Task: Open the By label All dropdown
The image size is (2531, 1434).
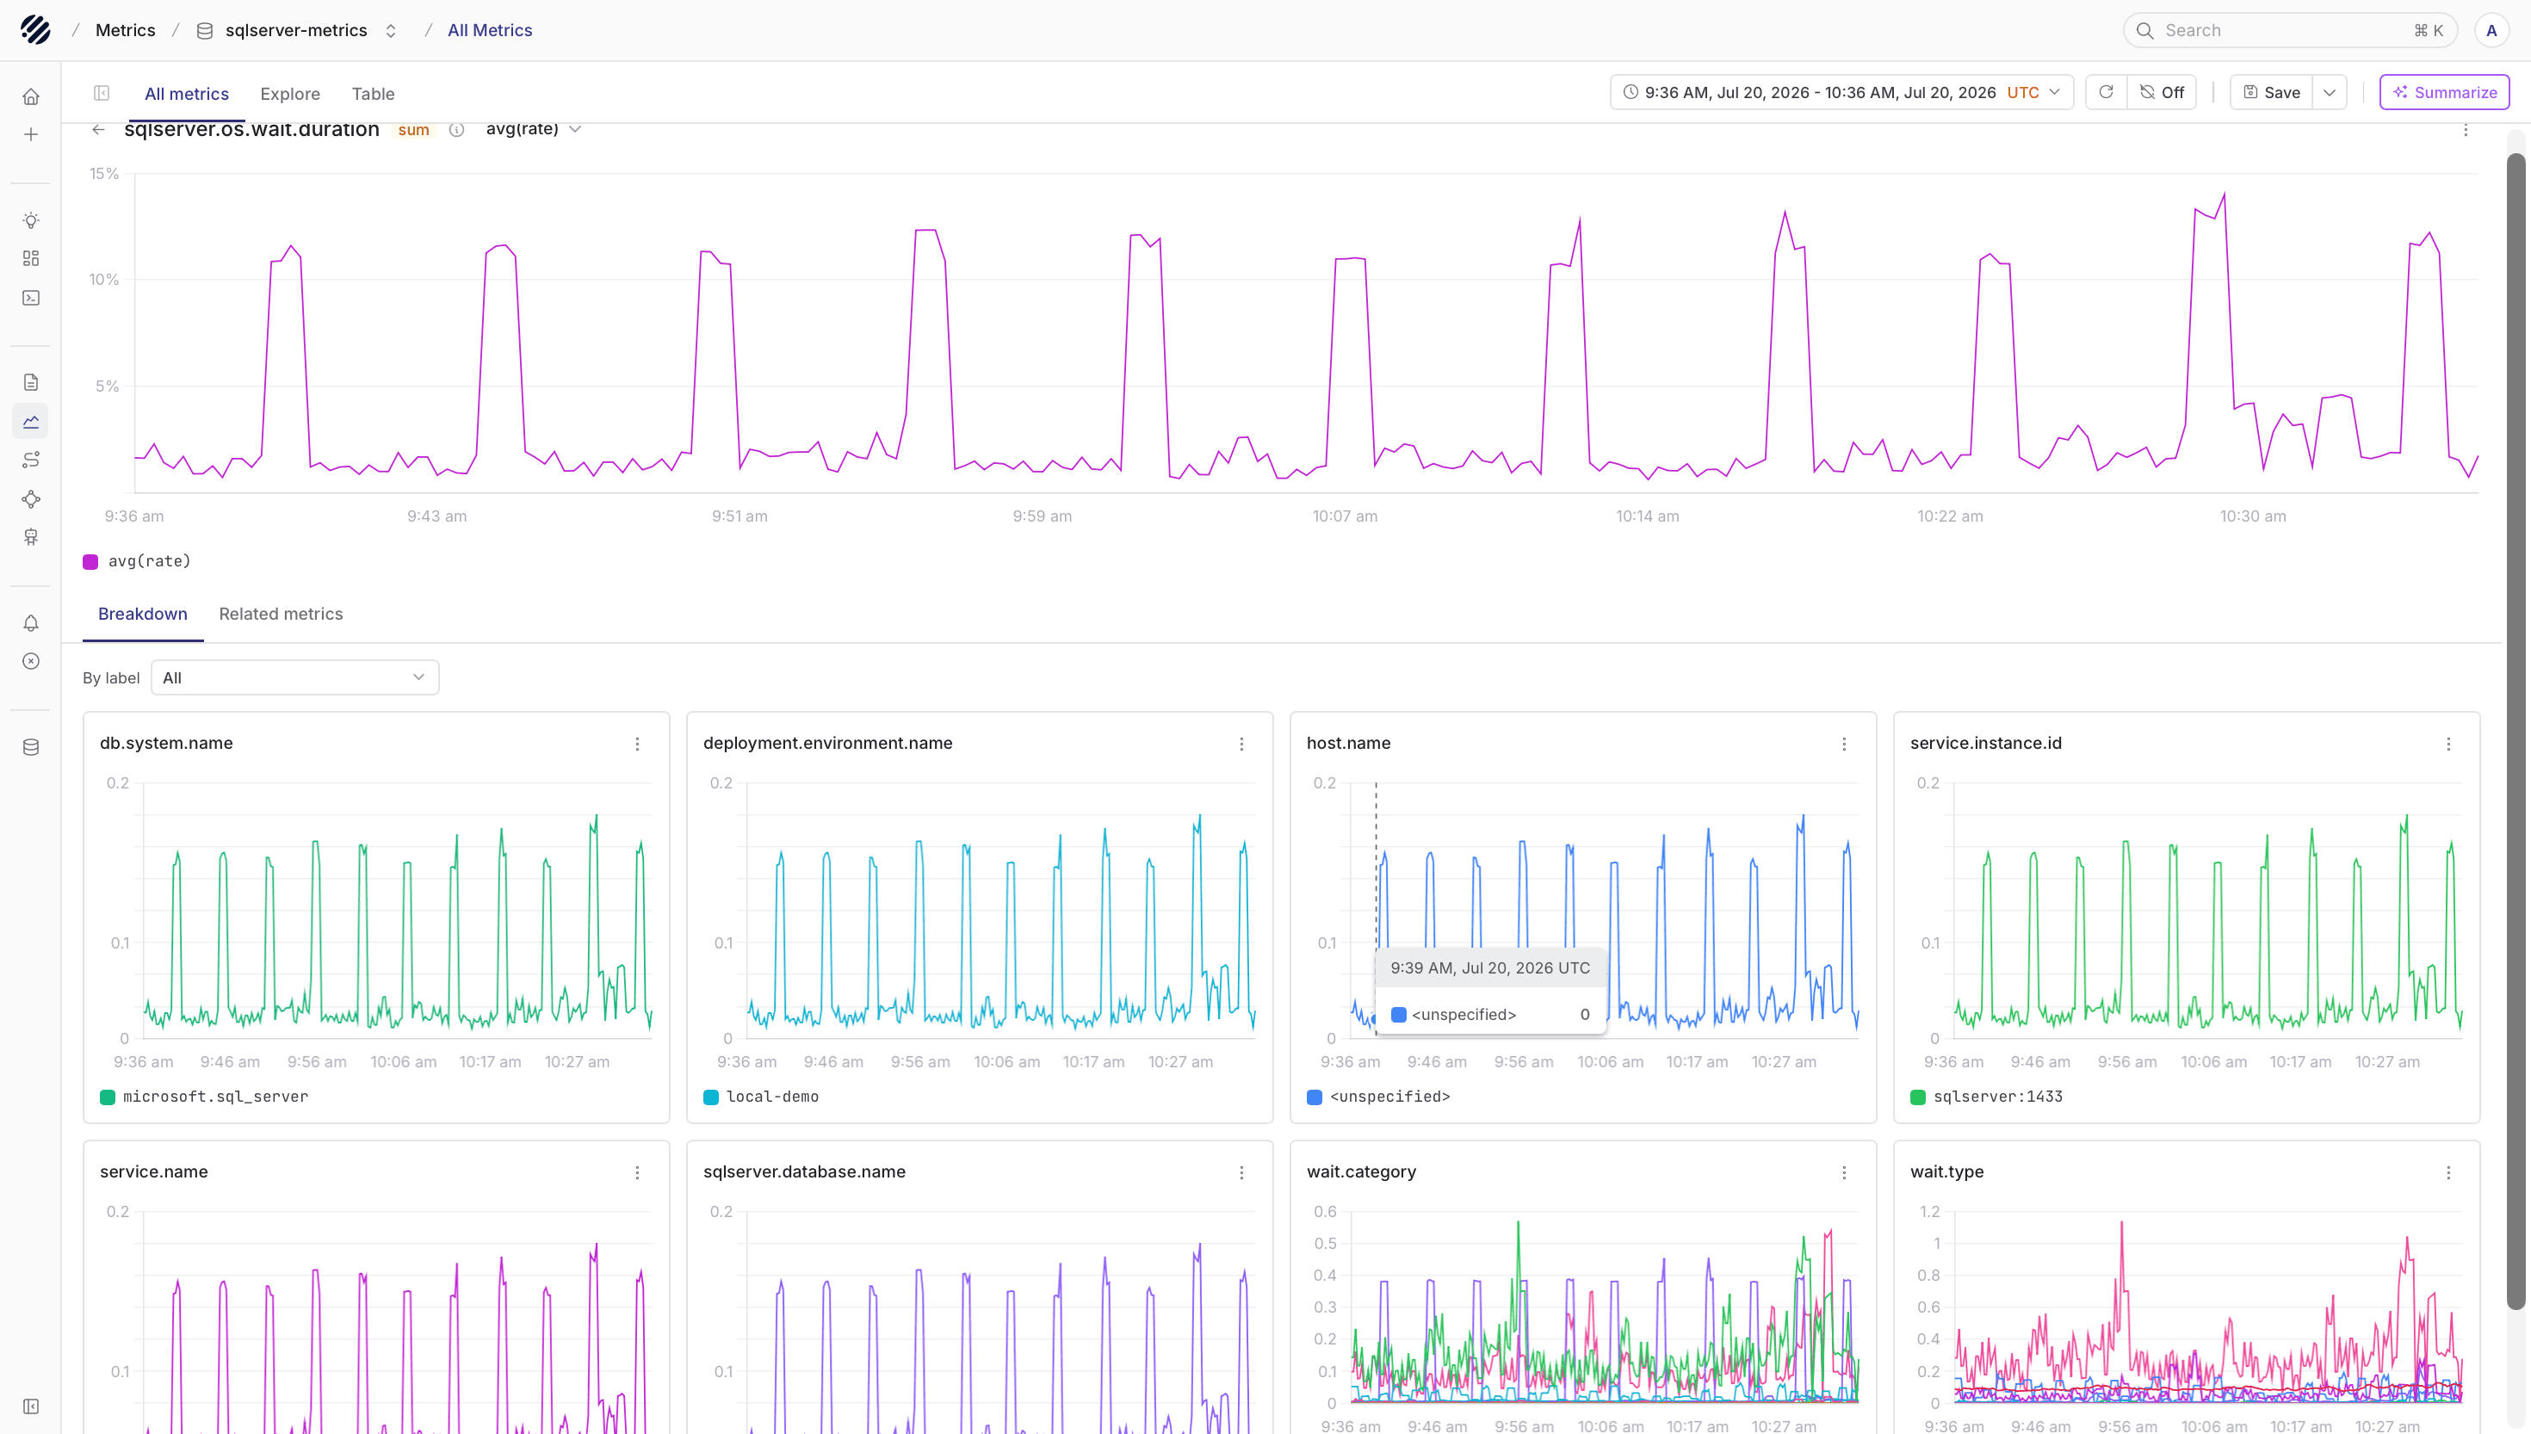Action: pos(294,677)
